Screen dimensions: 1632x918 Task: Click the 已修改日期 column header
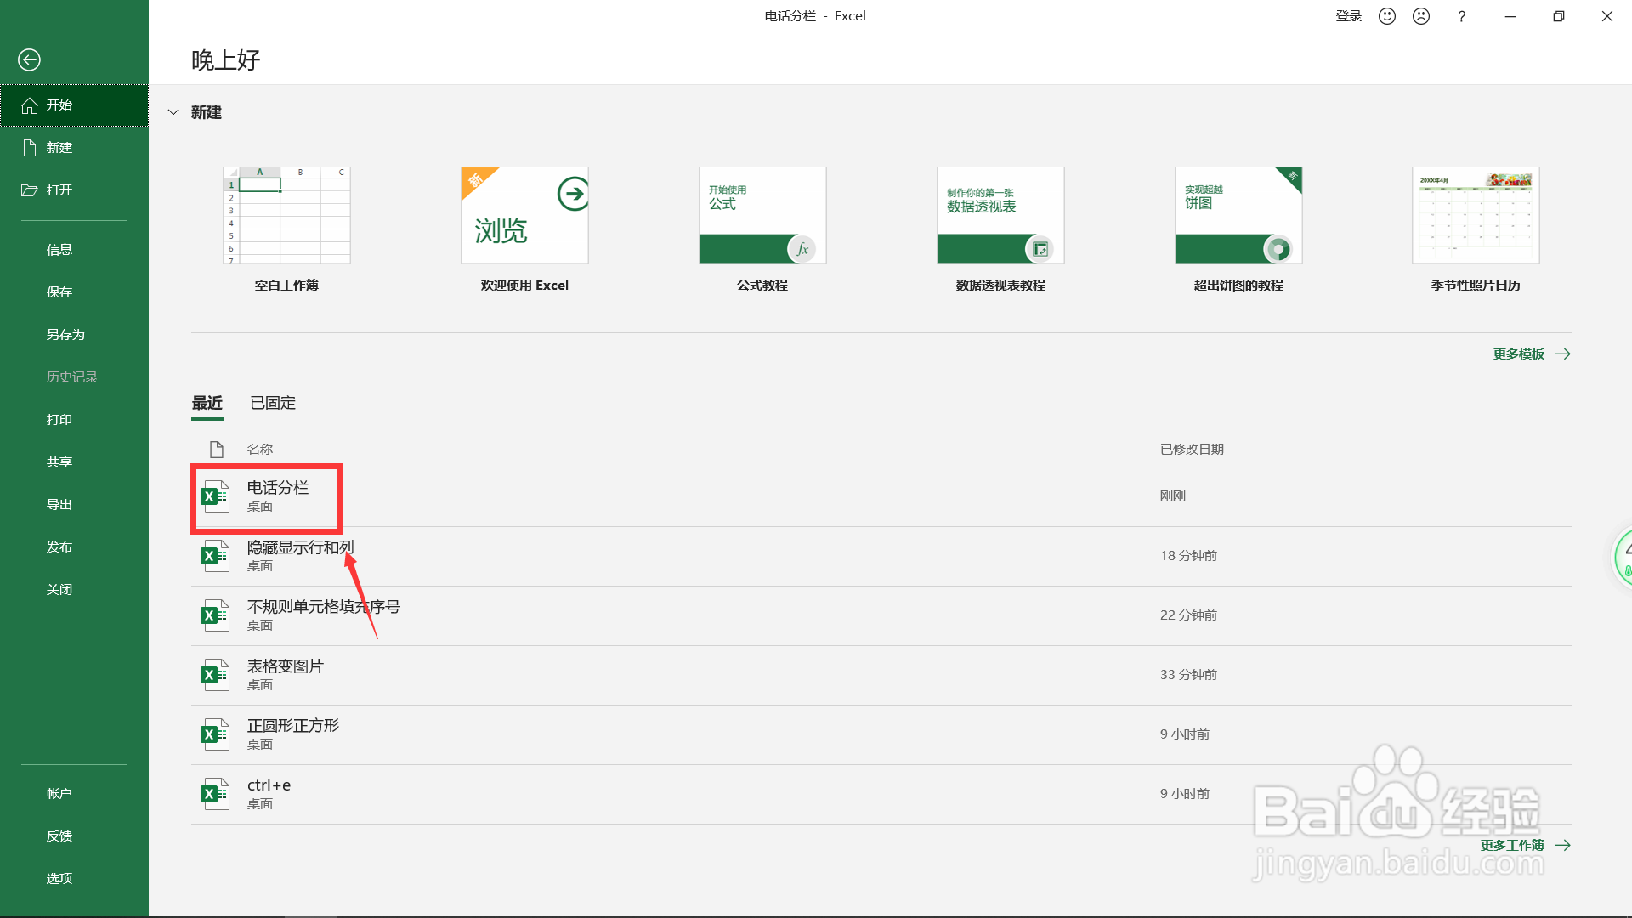pos(1192,449)
